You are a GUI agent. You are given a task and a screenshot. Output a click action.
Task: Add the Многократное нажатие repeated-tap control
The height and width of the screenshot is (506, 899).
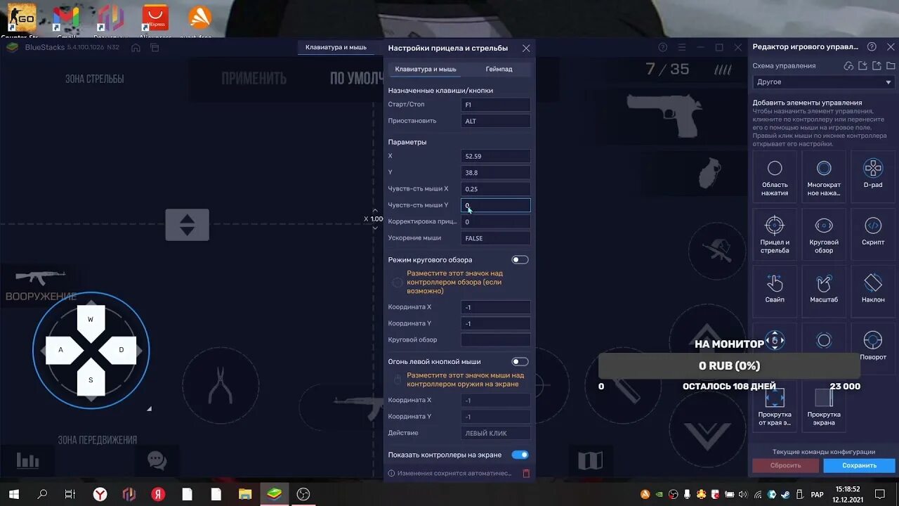pyautogui.click(x=824, y=177)
